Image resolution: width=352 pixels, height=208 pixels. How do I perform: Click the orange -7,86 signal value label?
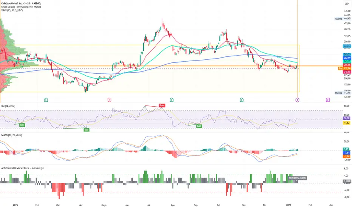point(347,156)
